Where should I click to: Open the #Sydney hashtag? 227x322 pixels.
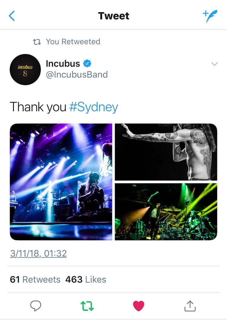click(x=94, y=107)
